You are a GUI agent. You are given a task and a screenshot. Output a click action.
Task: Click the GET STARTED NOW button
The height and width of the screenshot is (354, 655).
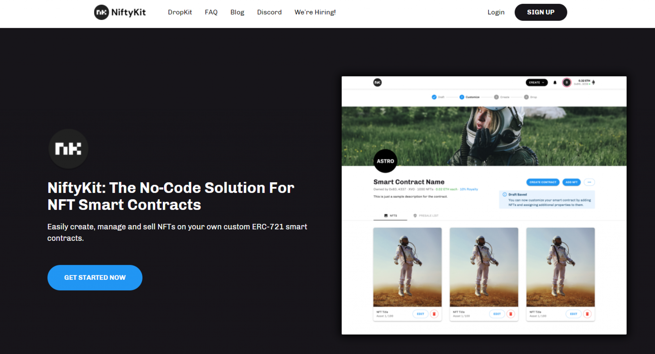(x=95, y=278)
